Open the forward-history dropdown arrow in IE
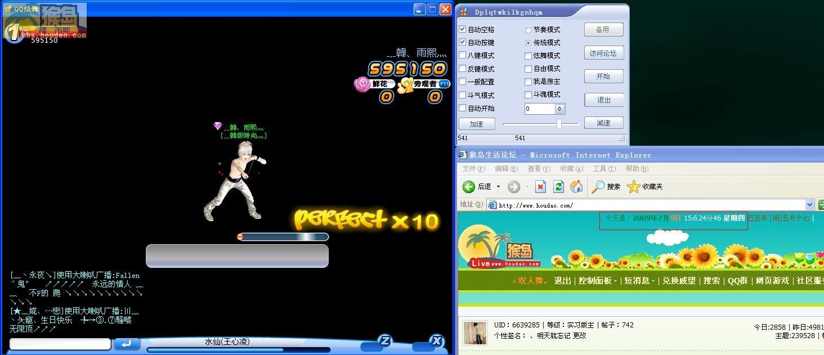 527,187
